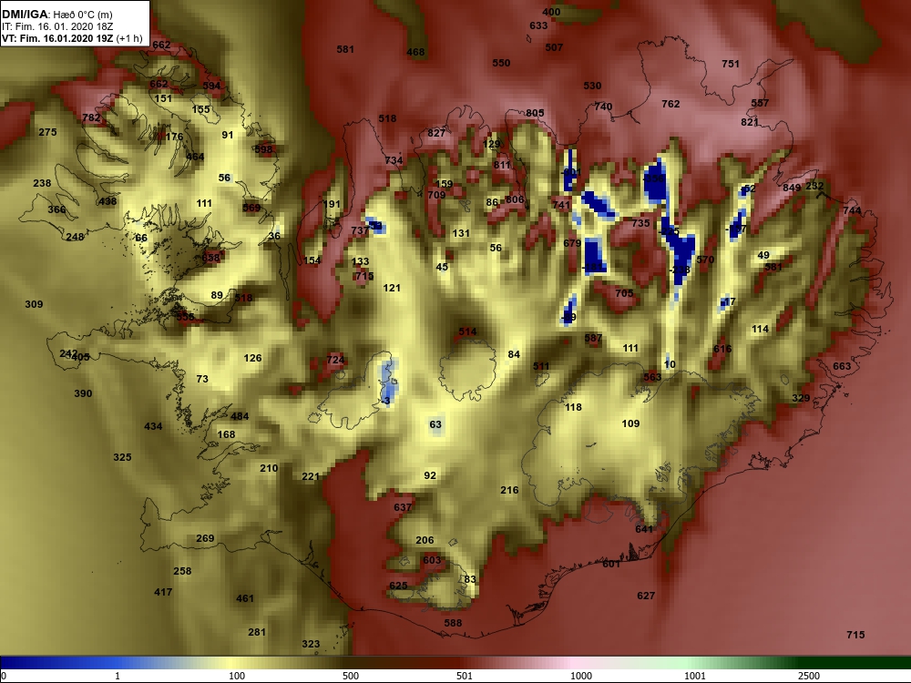This screenshot has height=683, width=911.
Task: Click the legend label '1000'
Action: 581,676
